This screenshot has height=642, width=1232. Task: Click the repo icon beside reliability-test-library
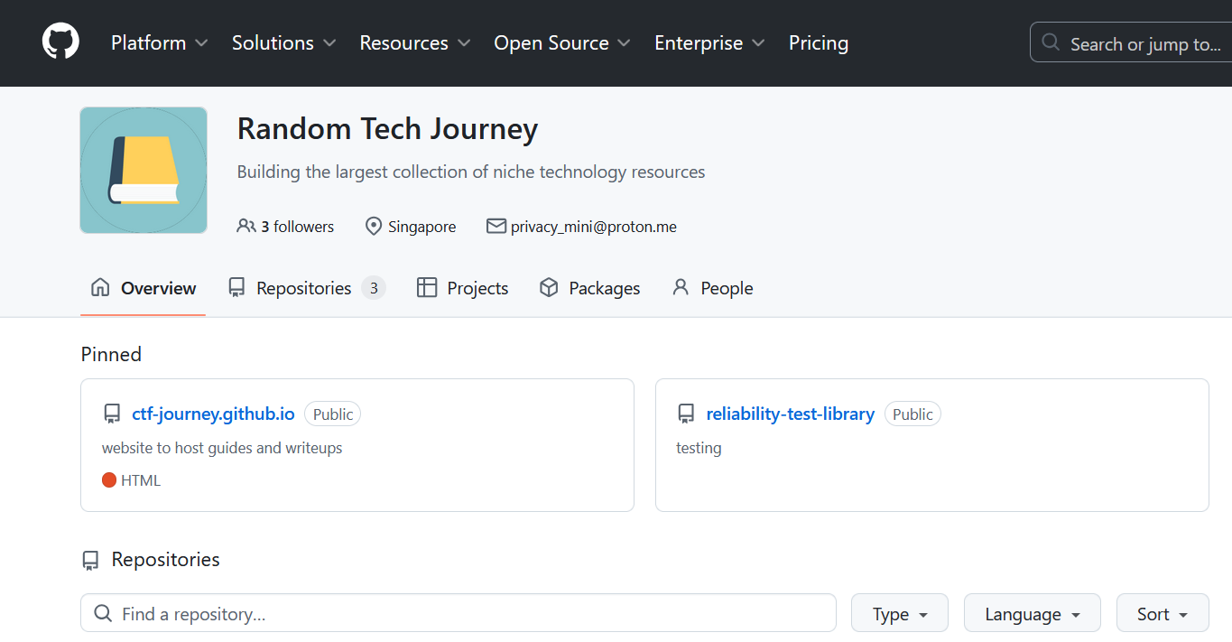pyautogui.click(x=686, y=414)
